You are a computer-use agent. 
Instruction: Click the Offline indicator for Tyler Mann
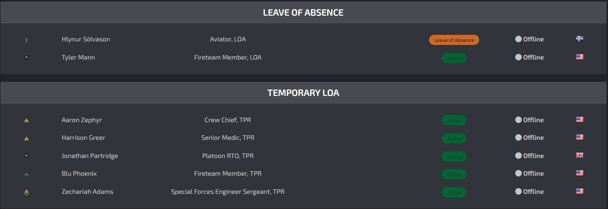point(529,58)
